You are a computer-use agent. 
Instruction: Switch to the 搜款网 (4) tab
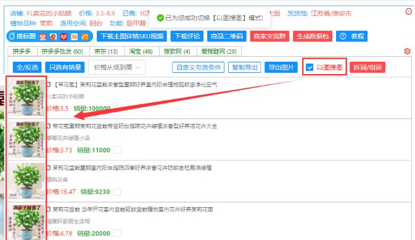pyautogui.click(x=177, y=51)
